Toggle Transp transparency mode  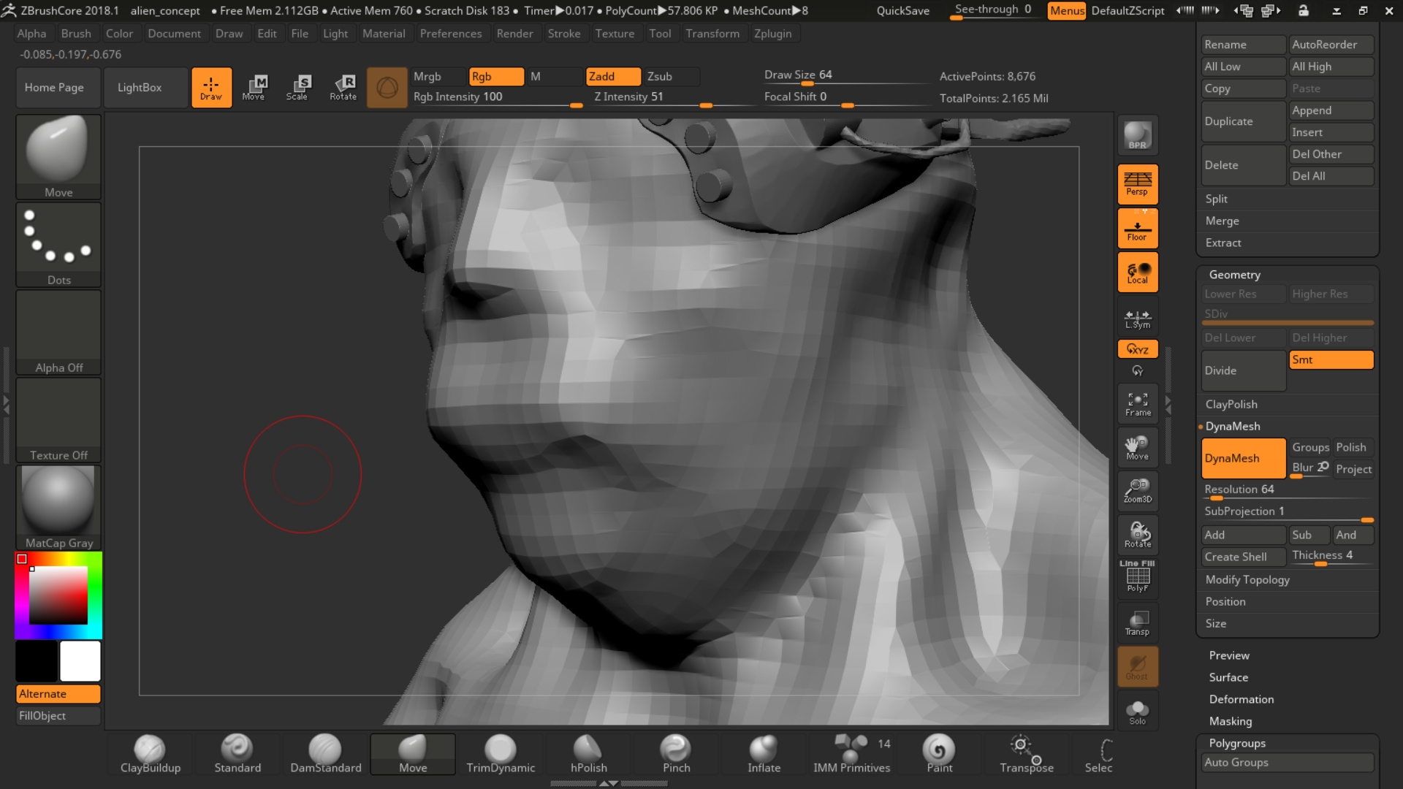click(1138, 622)
